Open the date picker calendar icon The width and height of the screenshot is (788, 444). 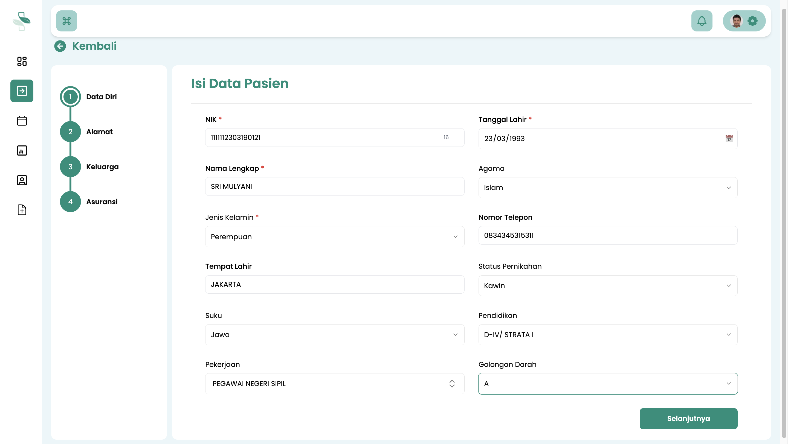(x=729, y=138)
